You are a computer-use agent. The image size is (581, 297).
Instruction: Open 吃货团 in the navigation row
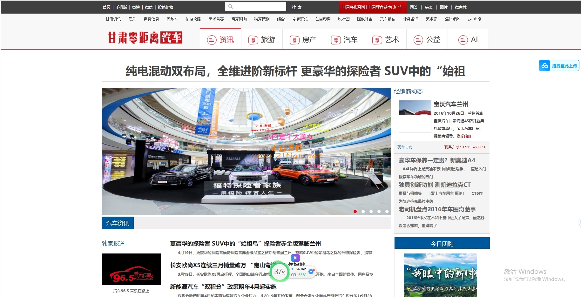click(x=344, y=19)
